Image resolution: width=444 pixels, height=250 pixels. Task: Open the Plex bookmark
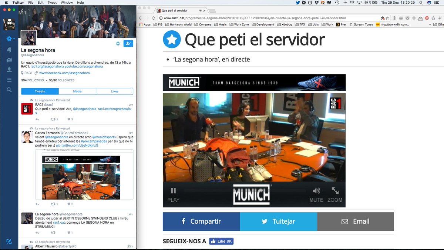pyautogui.click(x=342, y=24)
